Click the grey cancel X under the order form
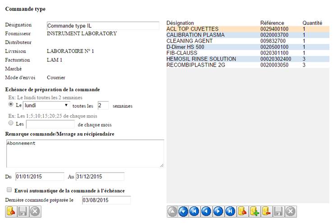 click(x=35, y=211)
